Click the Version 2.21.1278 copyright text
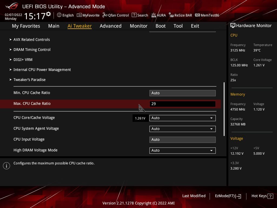The width and height of the screenshot is (277, 208). pos(138,203)
